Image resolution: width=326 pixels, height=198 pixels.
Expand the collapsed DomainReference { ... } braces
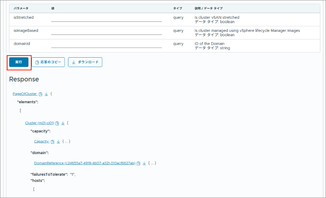[x=152, y=163]
